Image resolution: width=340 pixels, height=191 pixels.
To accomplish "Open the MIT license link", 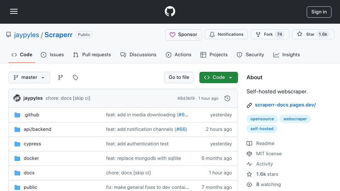I will (269, 154).
